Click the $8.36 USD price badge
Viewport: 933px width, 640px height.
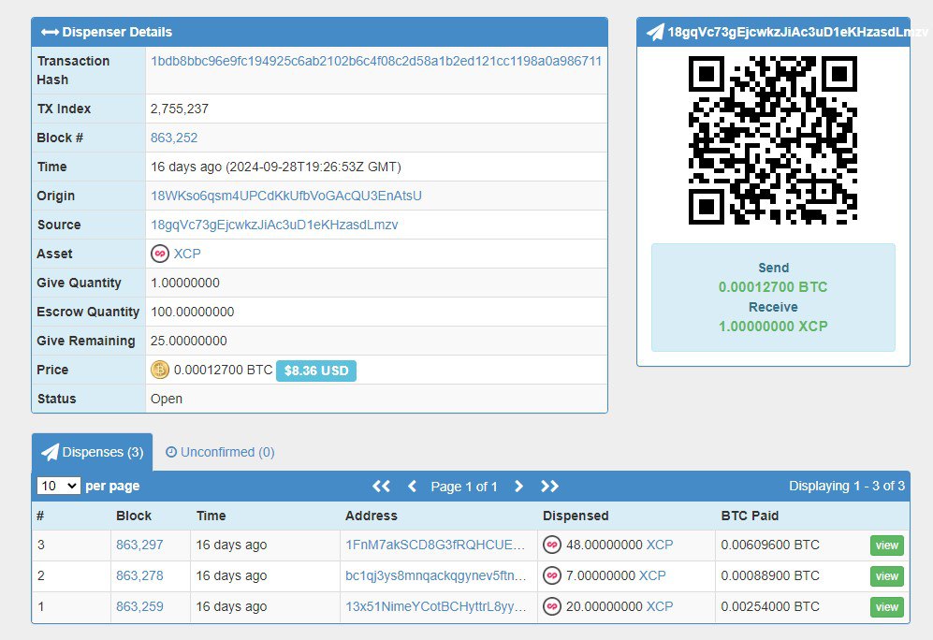316,371
